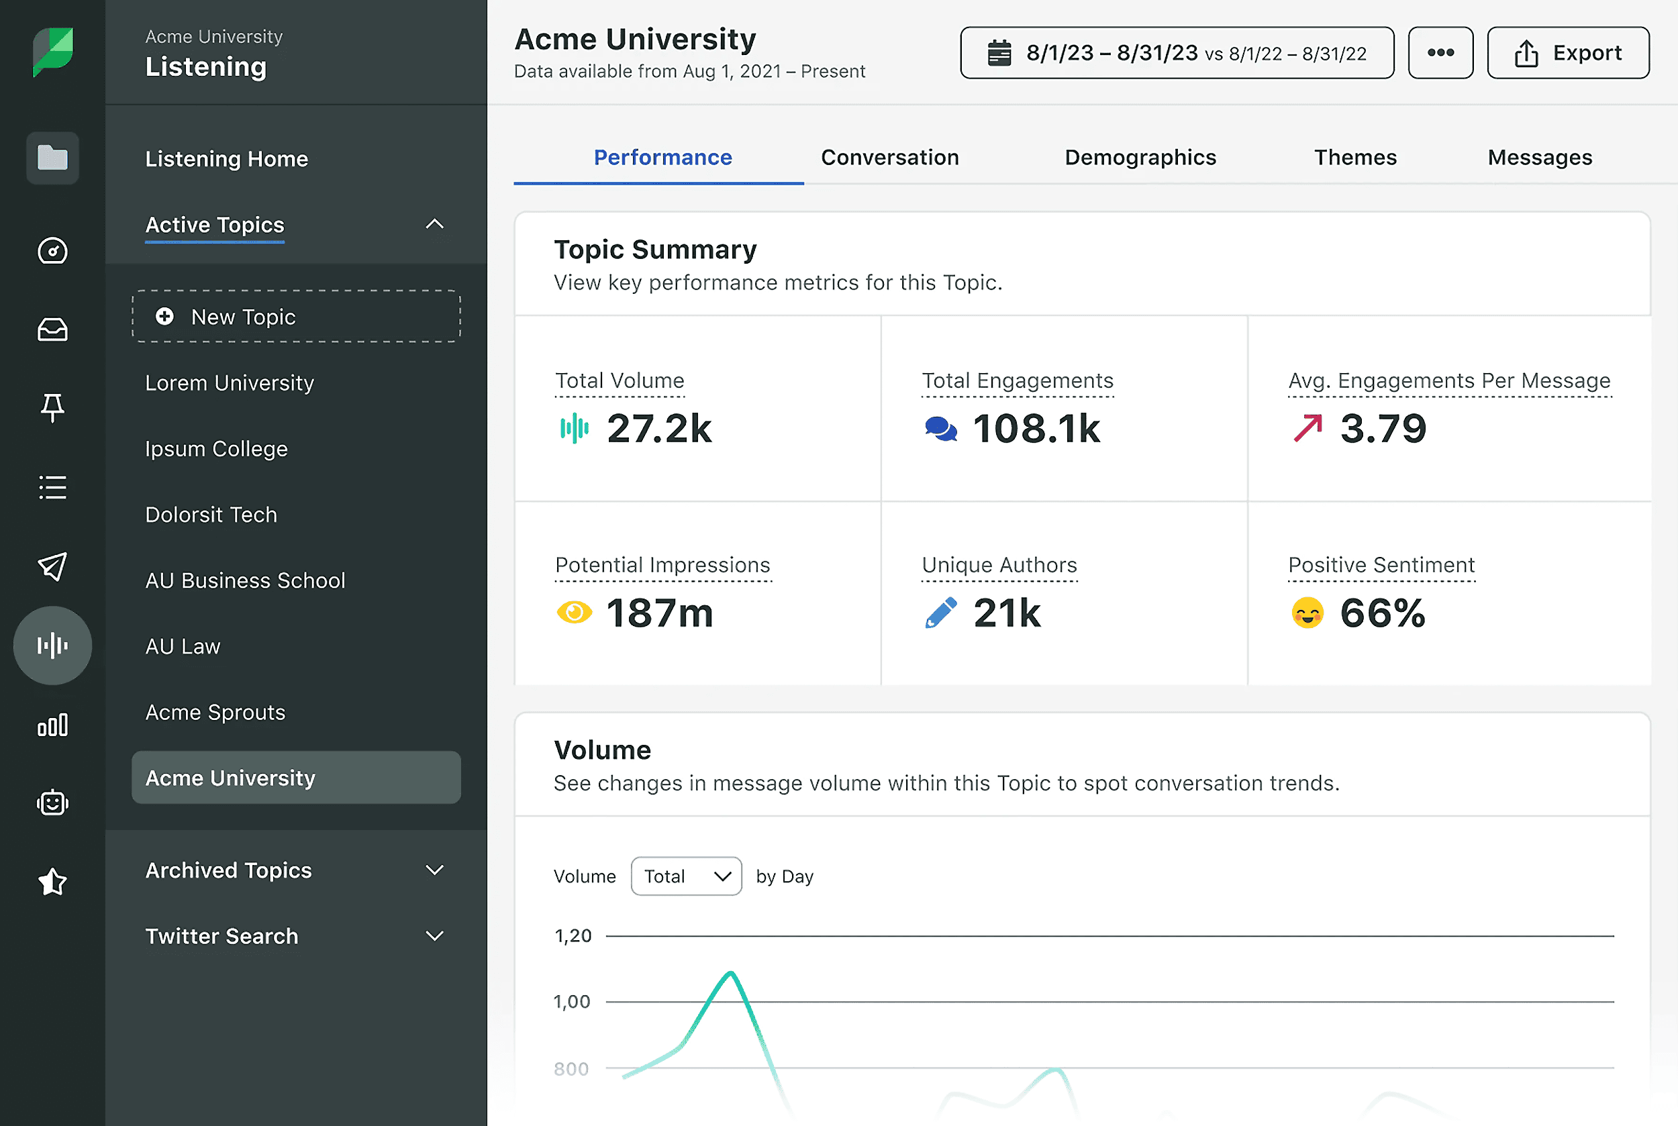Click the star icon in left rail

coord(52,882)
